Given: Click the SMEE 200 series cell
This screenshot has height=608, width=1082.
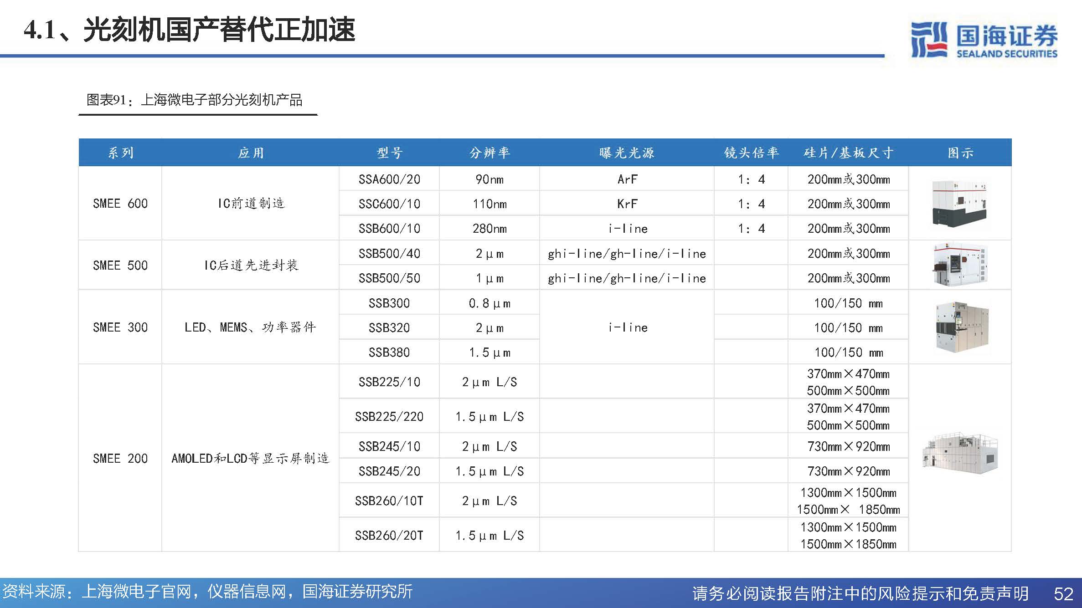Looking at the screenshot, I should pos(120,458).
